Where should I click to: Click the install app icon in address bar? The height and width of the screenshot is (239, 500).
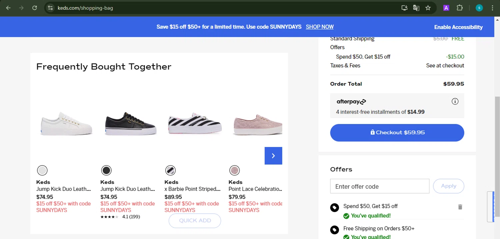click(404, 8)
